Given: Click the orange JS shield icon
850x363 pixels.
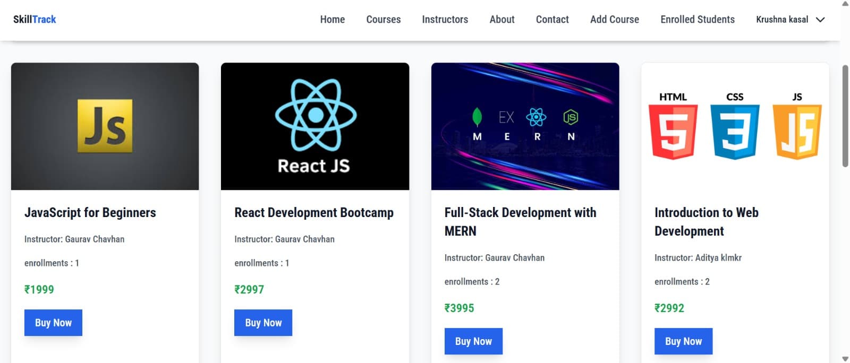Looking at the screenshot, I should tap(797, 131).
